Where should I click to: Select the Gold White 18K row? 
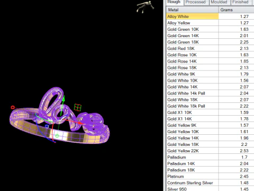coord(210,100)
